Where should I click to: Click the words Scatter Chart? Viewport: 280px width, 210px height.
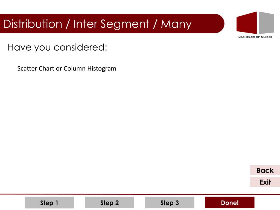(x=36, y=69)
